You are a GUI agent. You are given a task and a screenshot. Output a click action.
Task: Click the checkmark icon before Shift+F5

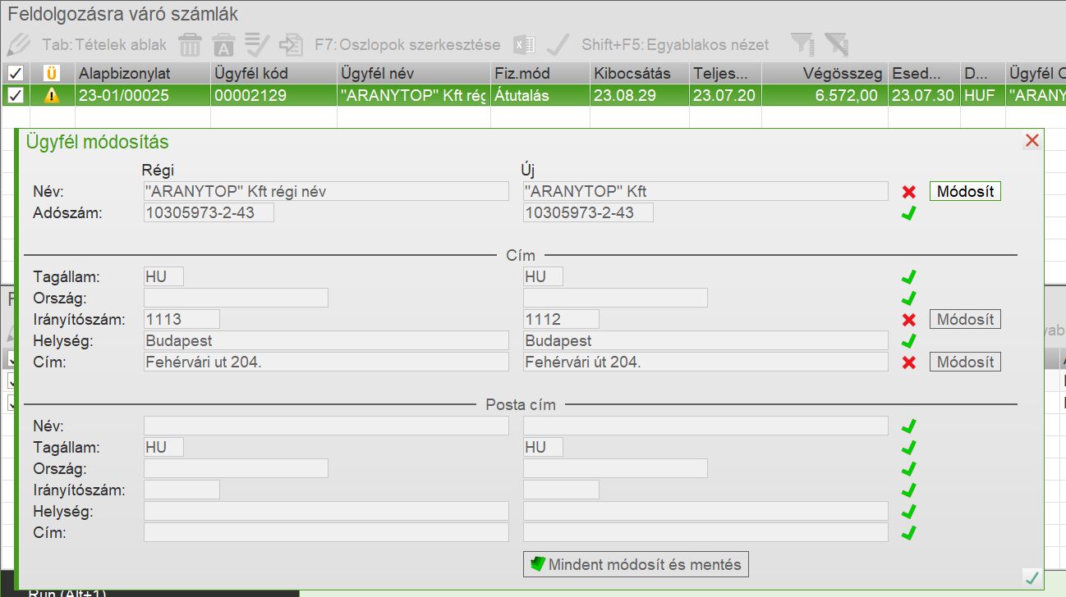coord(558,43)
